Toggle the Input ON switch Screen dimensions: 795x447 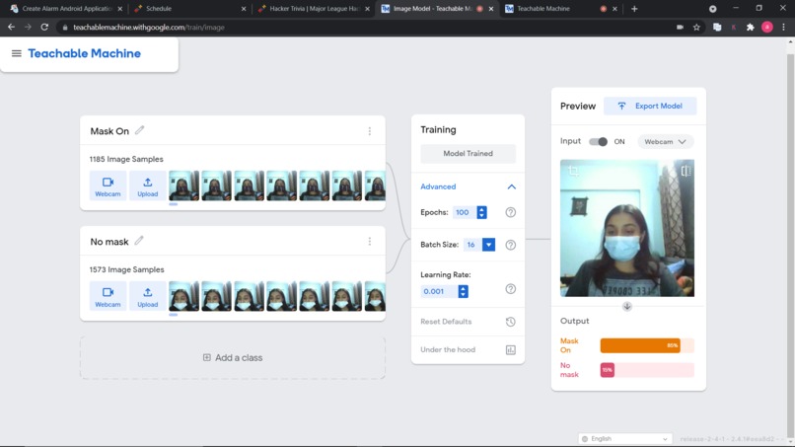click(599, 141)
